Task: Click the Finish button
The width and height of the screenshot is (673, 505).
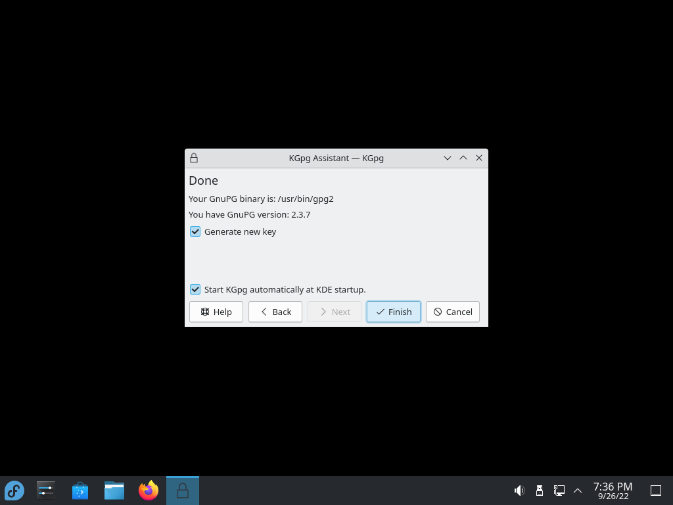Action: click(394, 312)
